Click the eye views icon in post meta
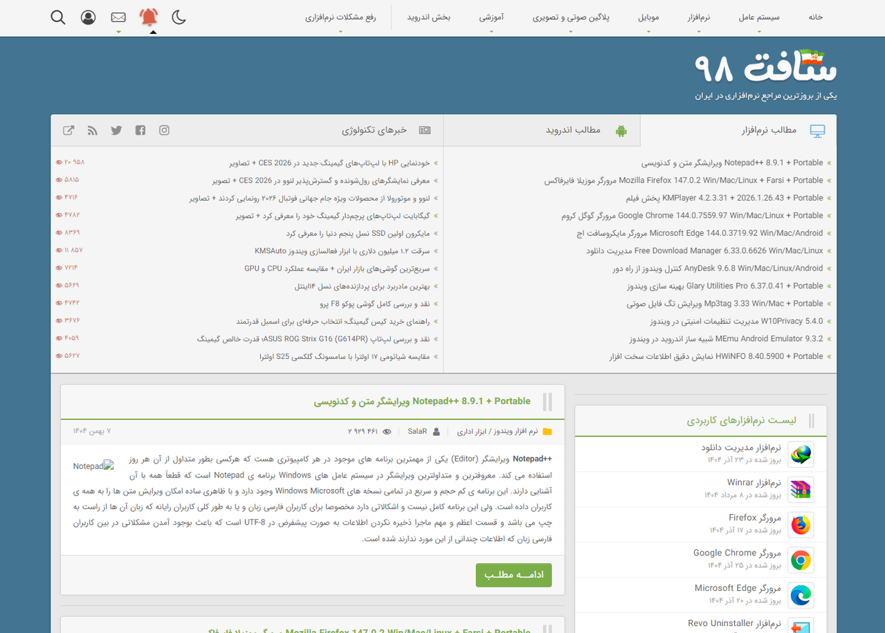This screenshot has width=885, height=633. coord(387,432)
